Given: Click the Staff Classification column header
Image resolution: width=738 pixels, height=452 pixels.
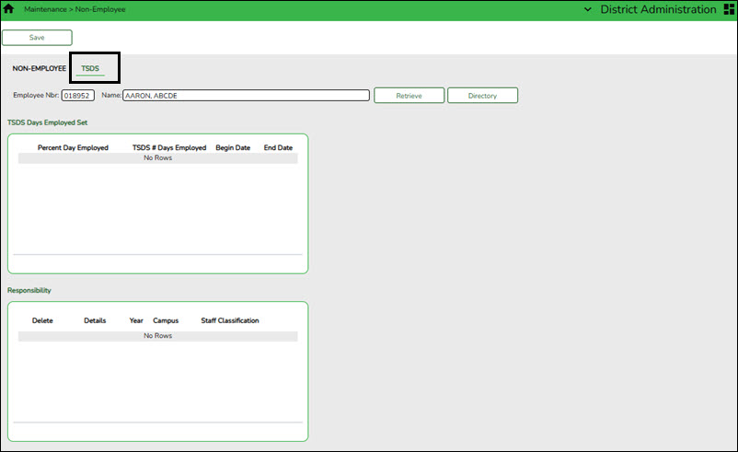Looking at the screenshot, I should point(230,321).
